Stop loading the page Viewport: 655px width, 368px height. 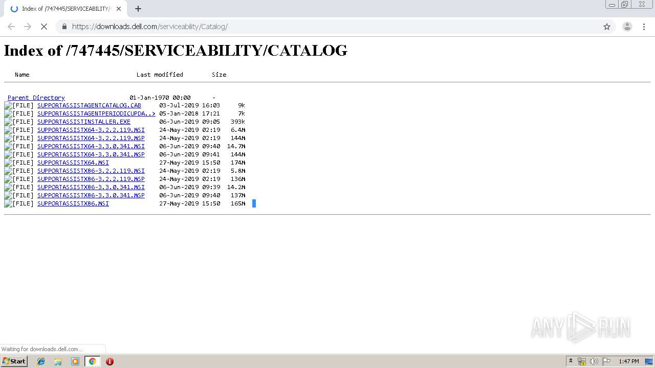(44, 27)
